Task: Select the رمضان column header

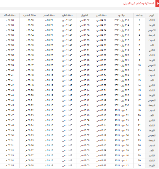Action: coord(139,15)
